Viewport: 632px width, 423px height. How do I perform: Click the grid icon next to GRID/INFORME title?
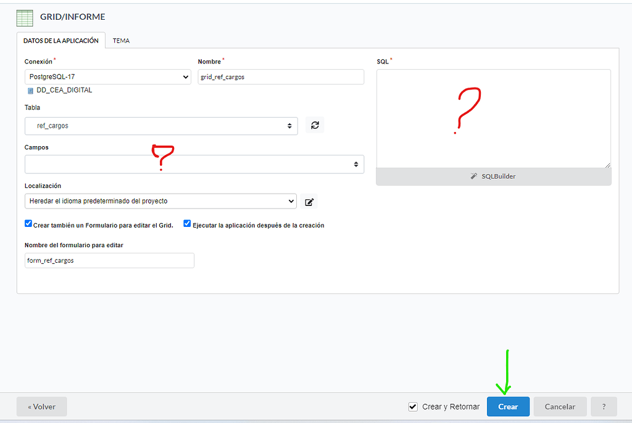24,17
